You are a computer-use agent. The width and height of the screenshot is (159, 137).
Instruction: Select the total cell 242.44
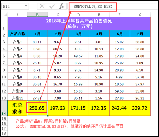[120, 108]
